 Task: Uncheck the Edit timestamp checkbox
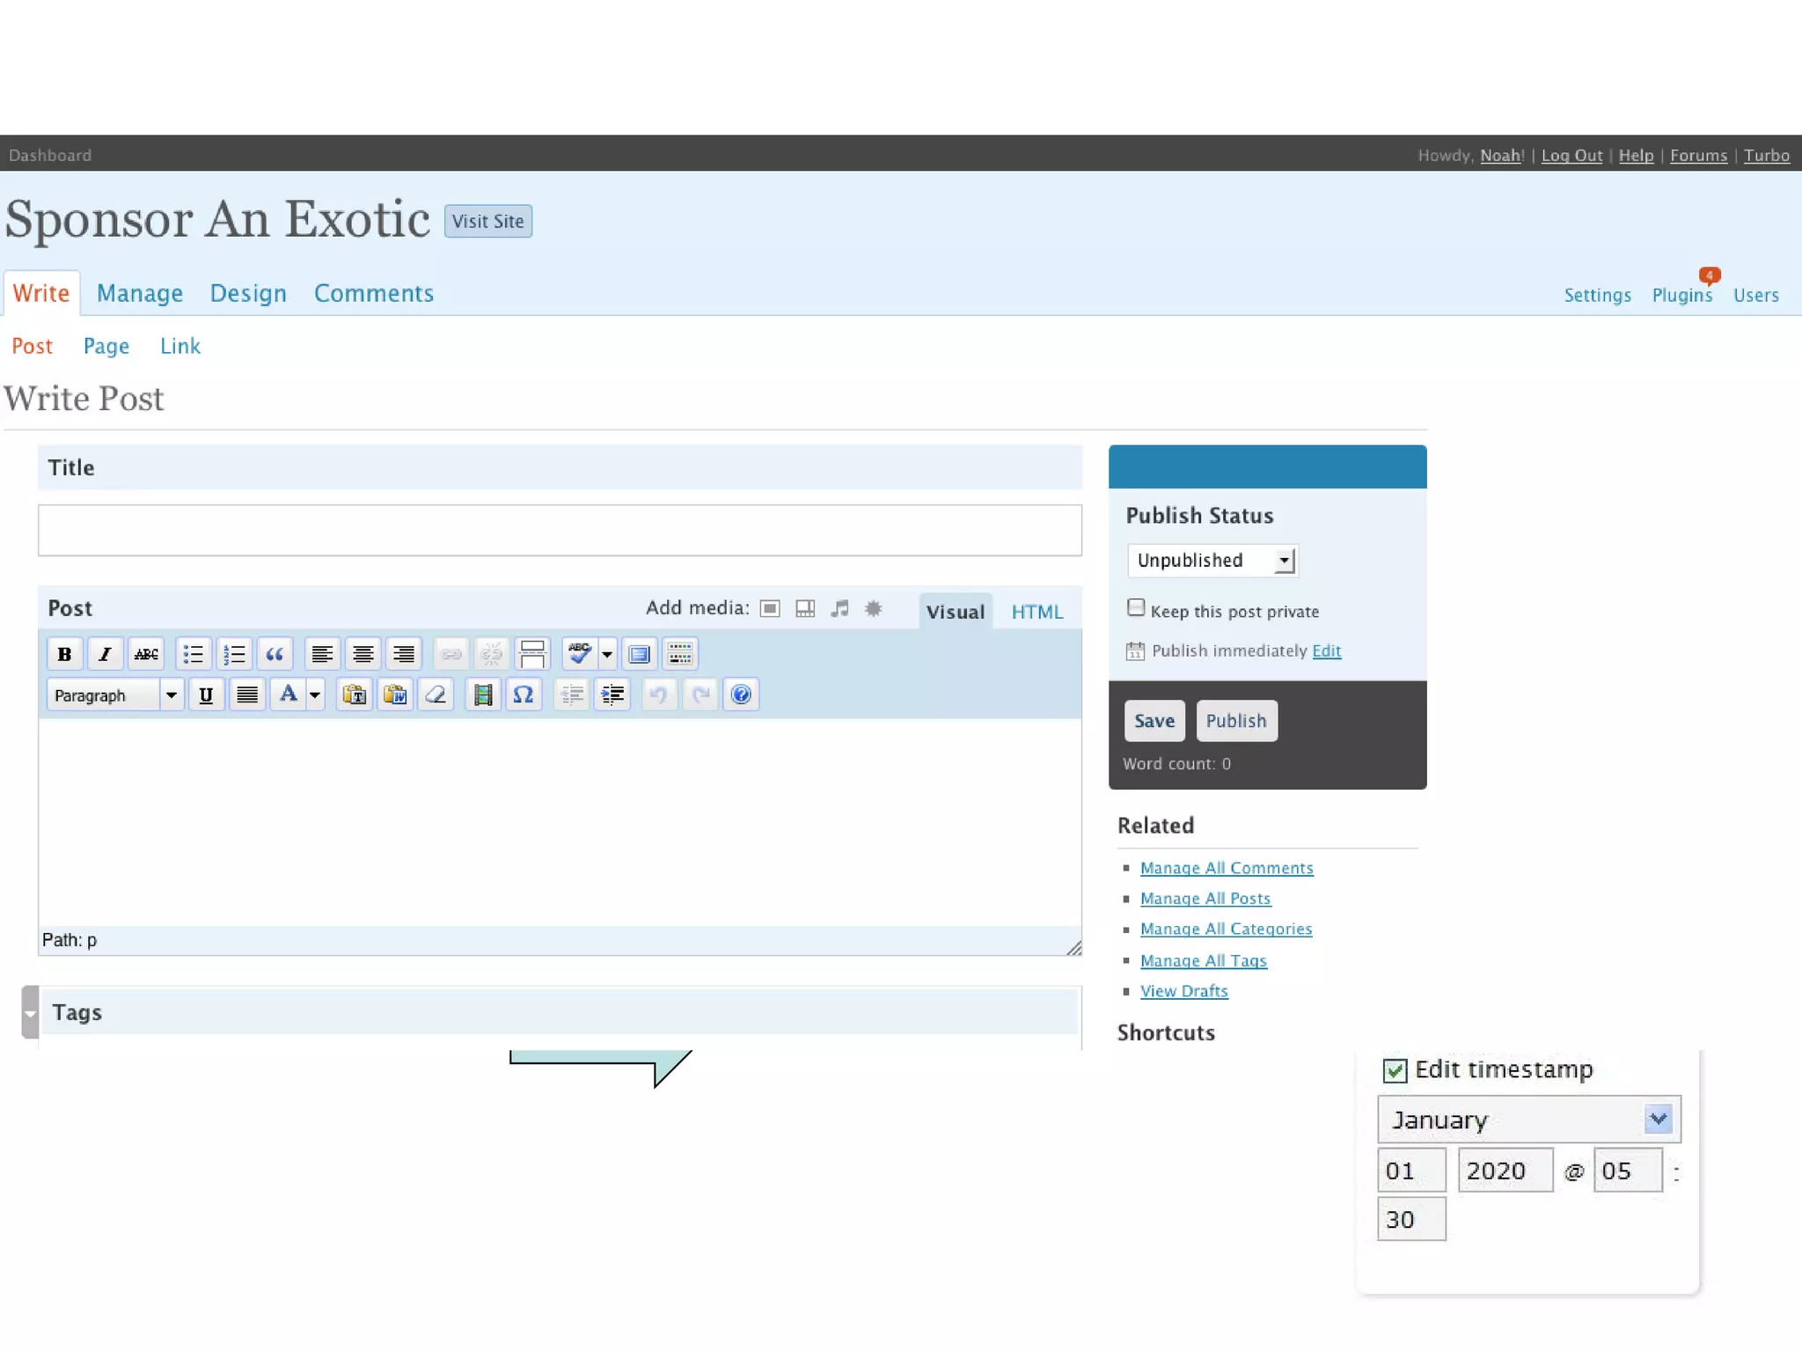1395,1070
